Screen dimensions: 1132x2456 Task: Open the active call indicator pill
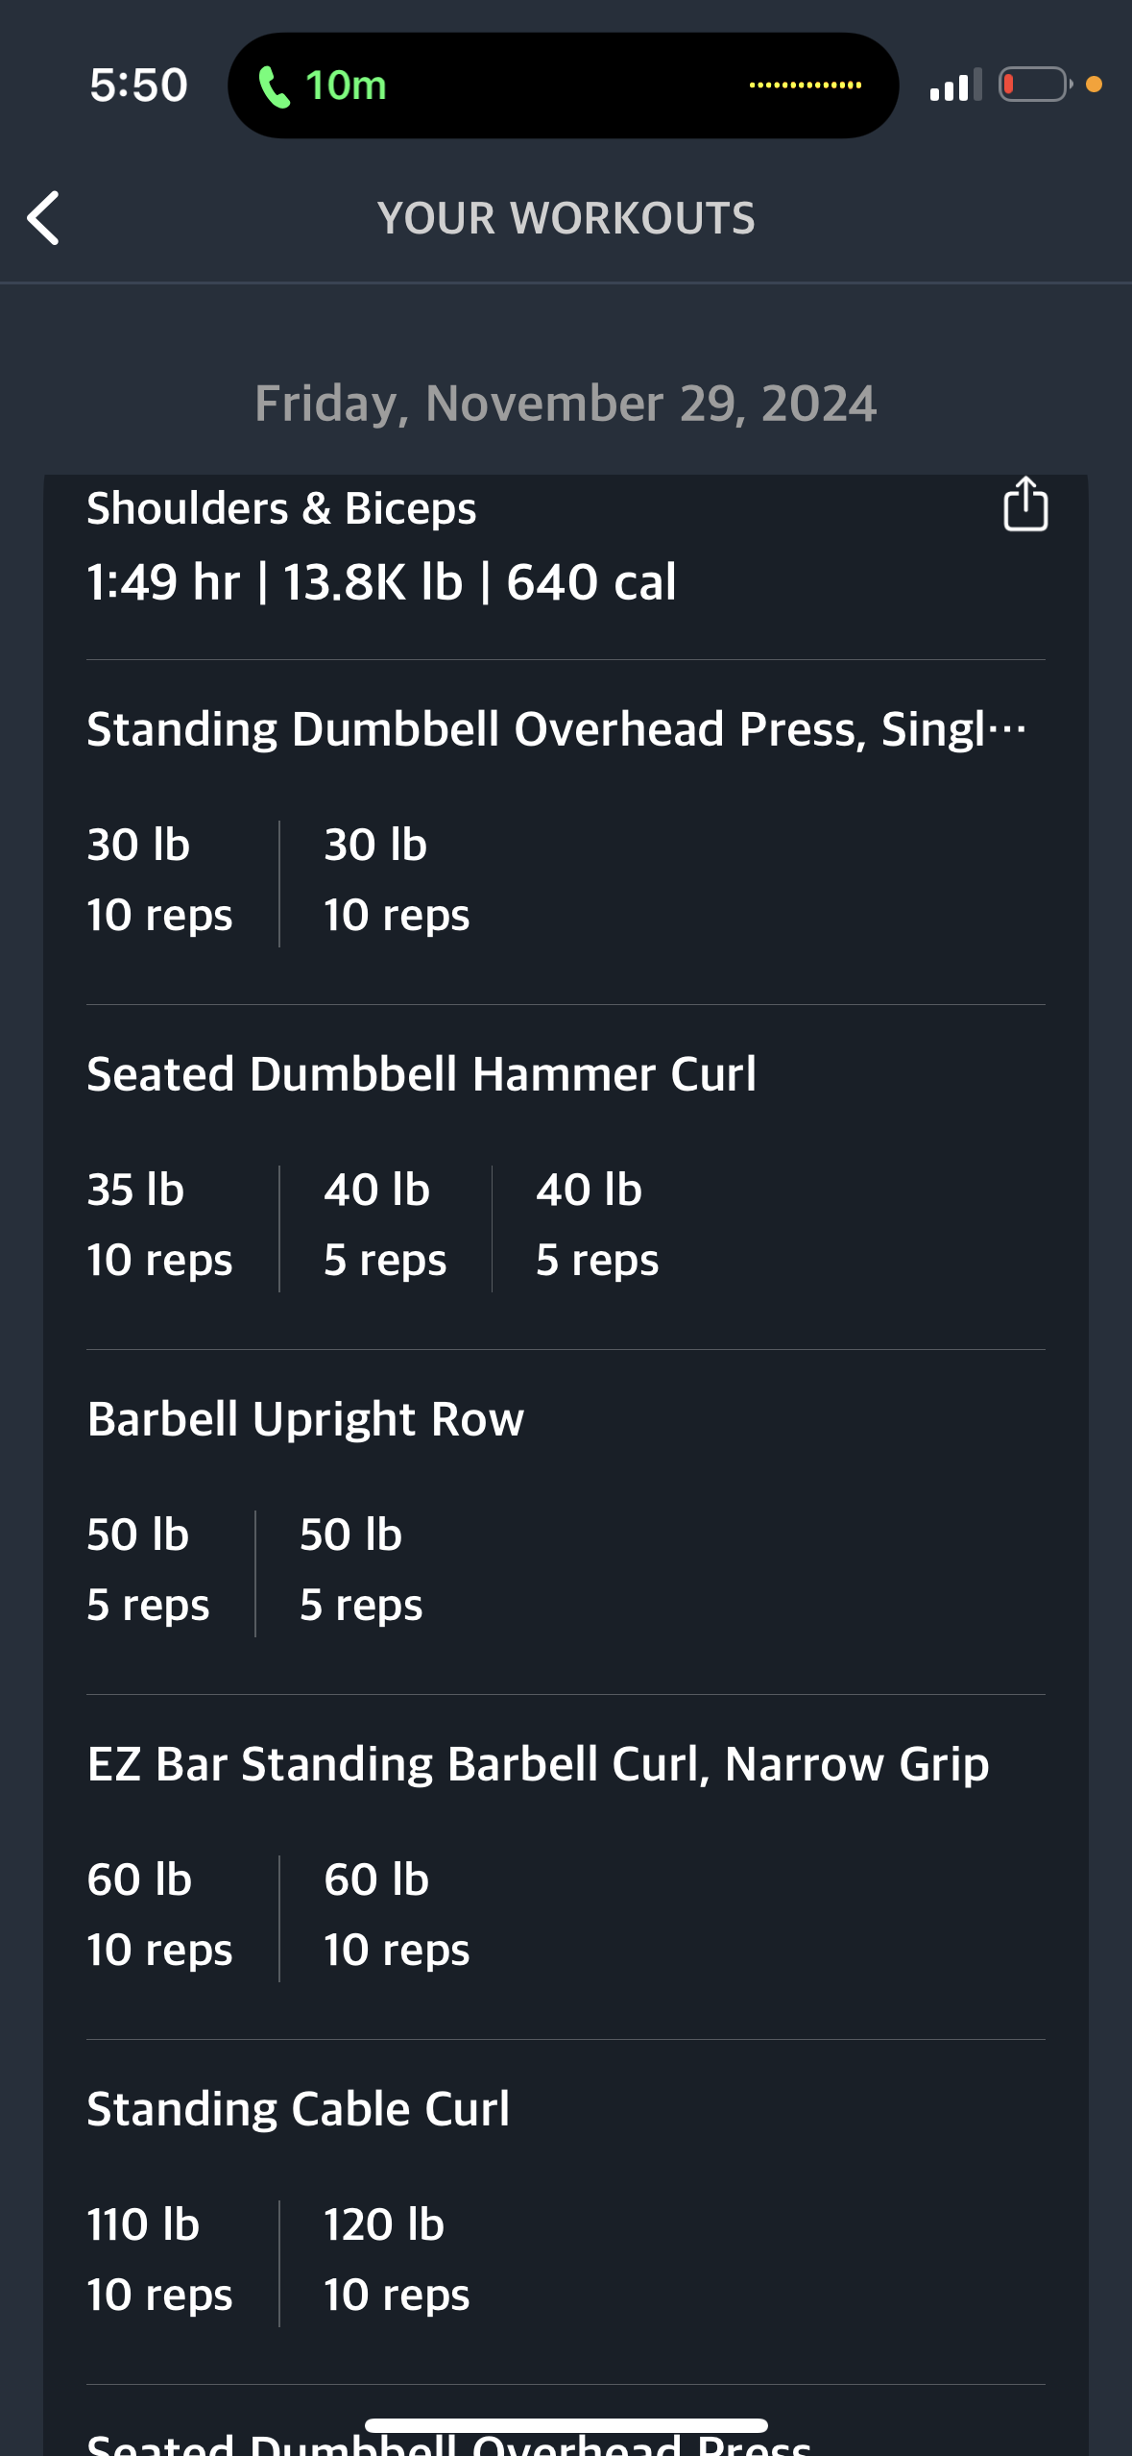[x=563, y=86]
